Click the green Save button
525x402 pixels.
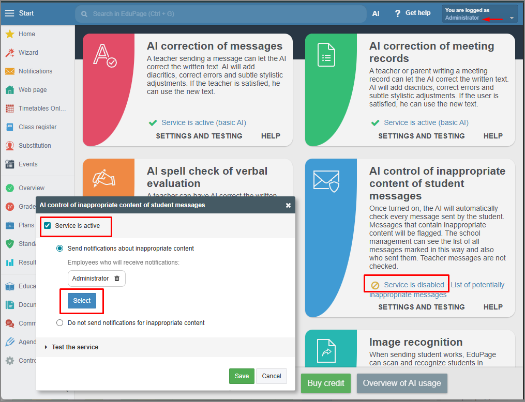point(242,376)
